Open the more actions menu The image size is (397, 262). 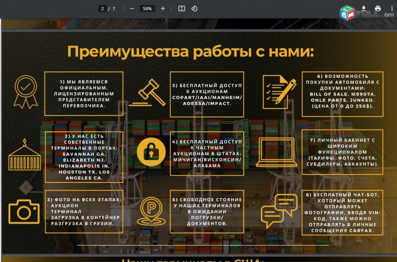(392, 8)
